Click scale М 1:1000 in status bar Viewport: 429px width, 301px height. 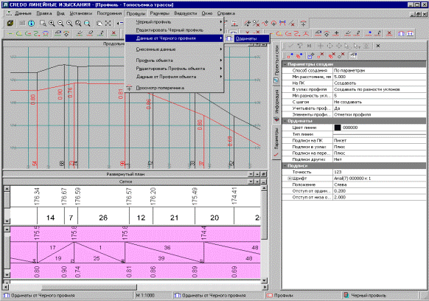tap(145, 296)
